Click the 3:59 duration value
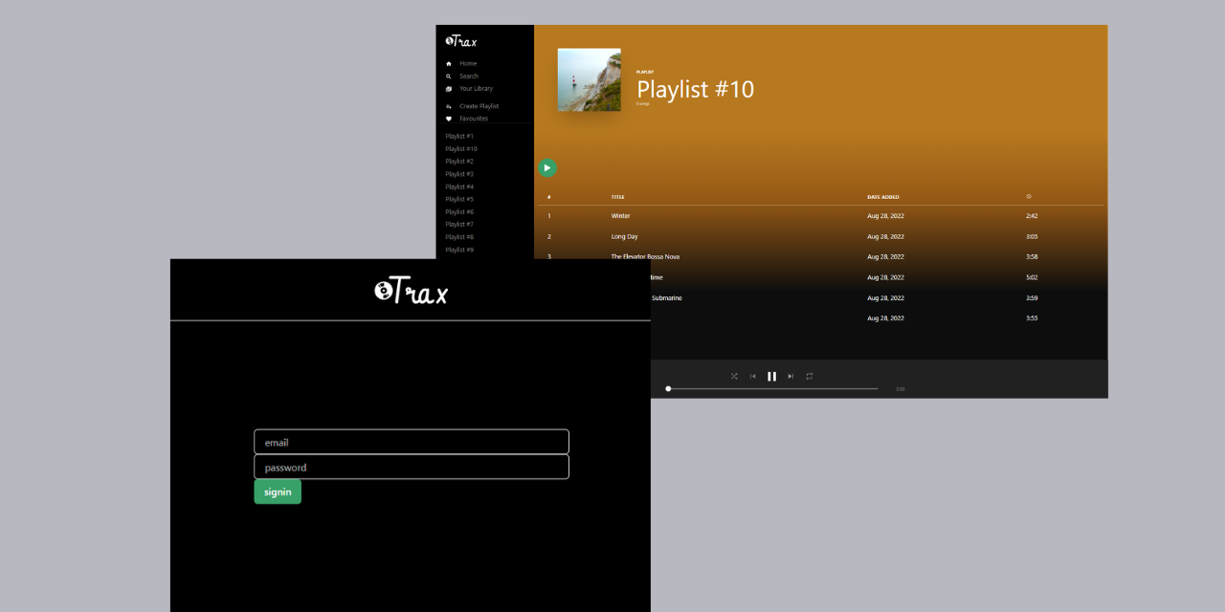 tap(1032, 297)
